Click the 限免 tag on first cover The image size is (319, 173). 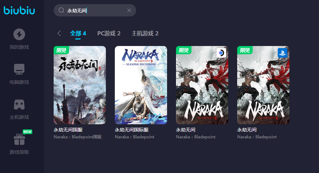pos(61,50)
